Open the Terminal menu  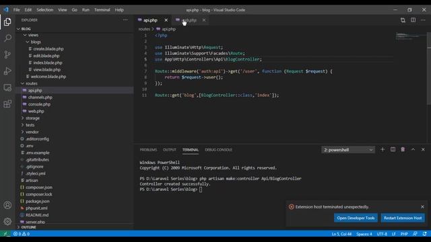click(x=102, y=9)
